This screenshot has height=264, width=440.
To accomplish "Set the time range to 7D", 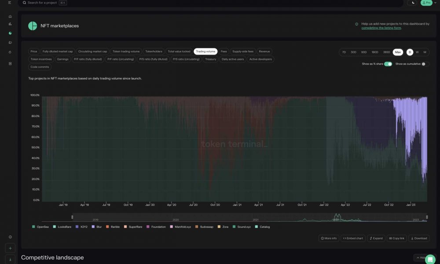I will tap(344, 52).
